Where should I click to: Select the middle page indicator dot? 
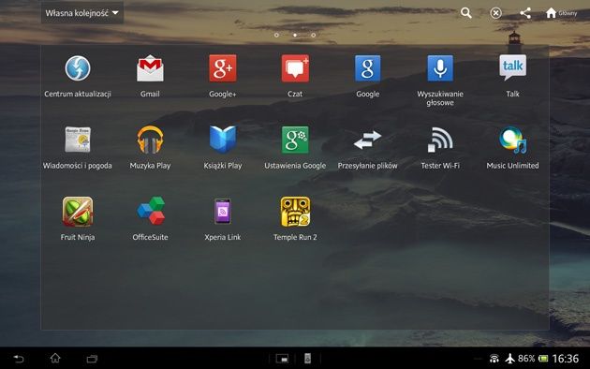click(295, 35)
